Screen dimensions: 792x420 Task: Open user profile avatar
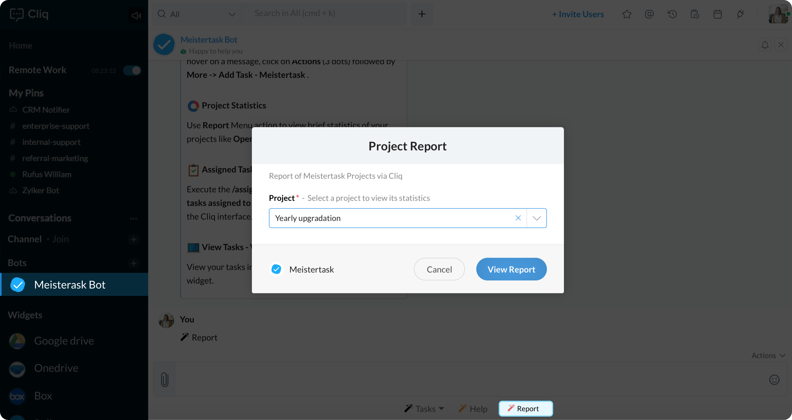click(x=778, y=14)
